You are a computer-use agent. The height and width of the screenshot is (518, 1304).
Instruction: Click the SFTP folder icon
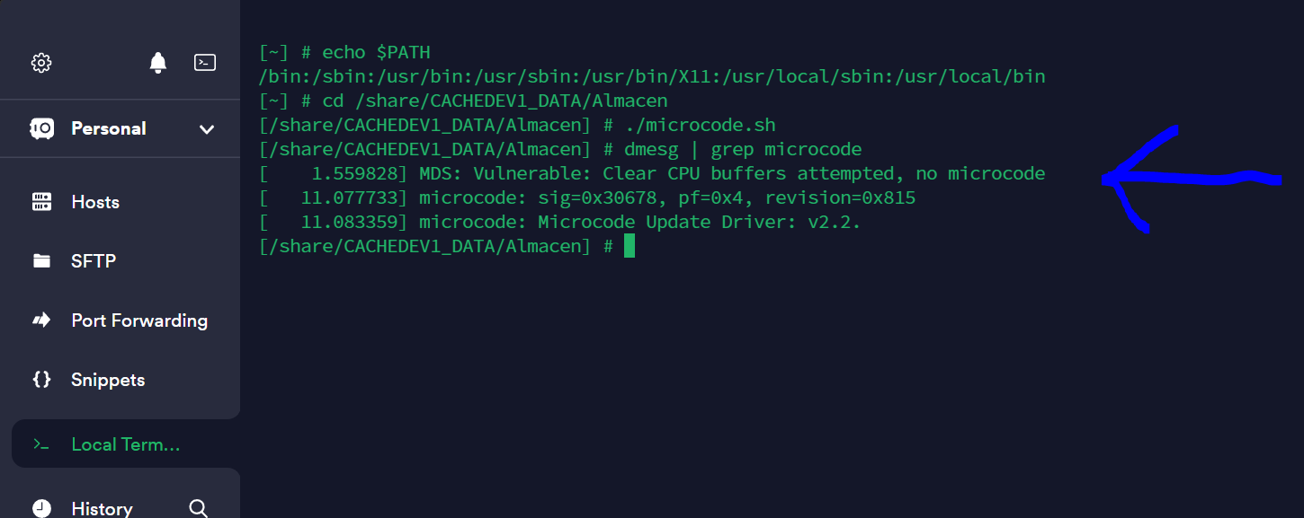pyautogui.click(x=41, y=261)
